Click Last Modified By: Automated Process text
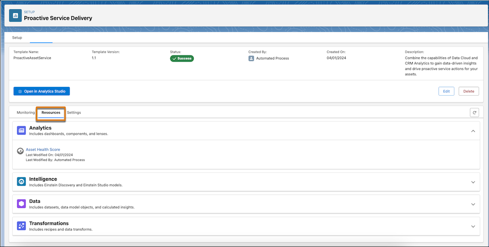Screen dimensions: 489x247 [x=55, y=160]
